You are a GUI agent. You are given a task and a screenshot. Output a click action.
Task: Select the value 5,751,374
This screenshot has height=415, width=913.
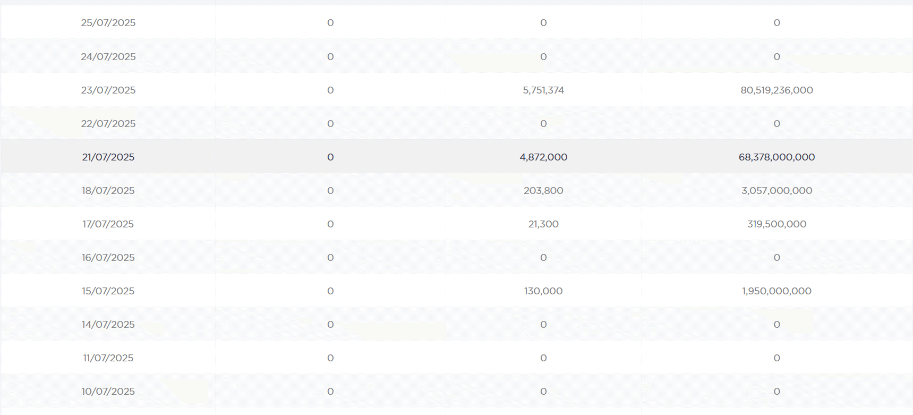(x=543, y=90)
